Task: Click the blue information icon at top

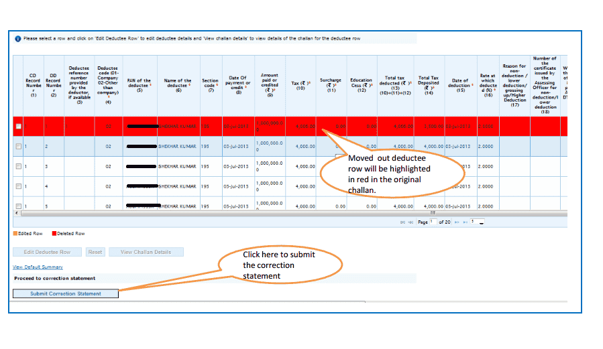Action: pos(17,39)
